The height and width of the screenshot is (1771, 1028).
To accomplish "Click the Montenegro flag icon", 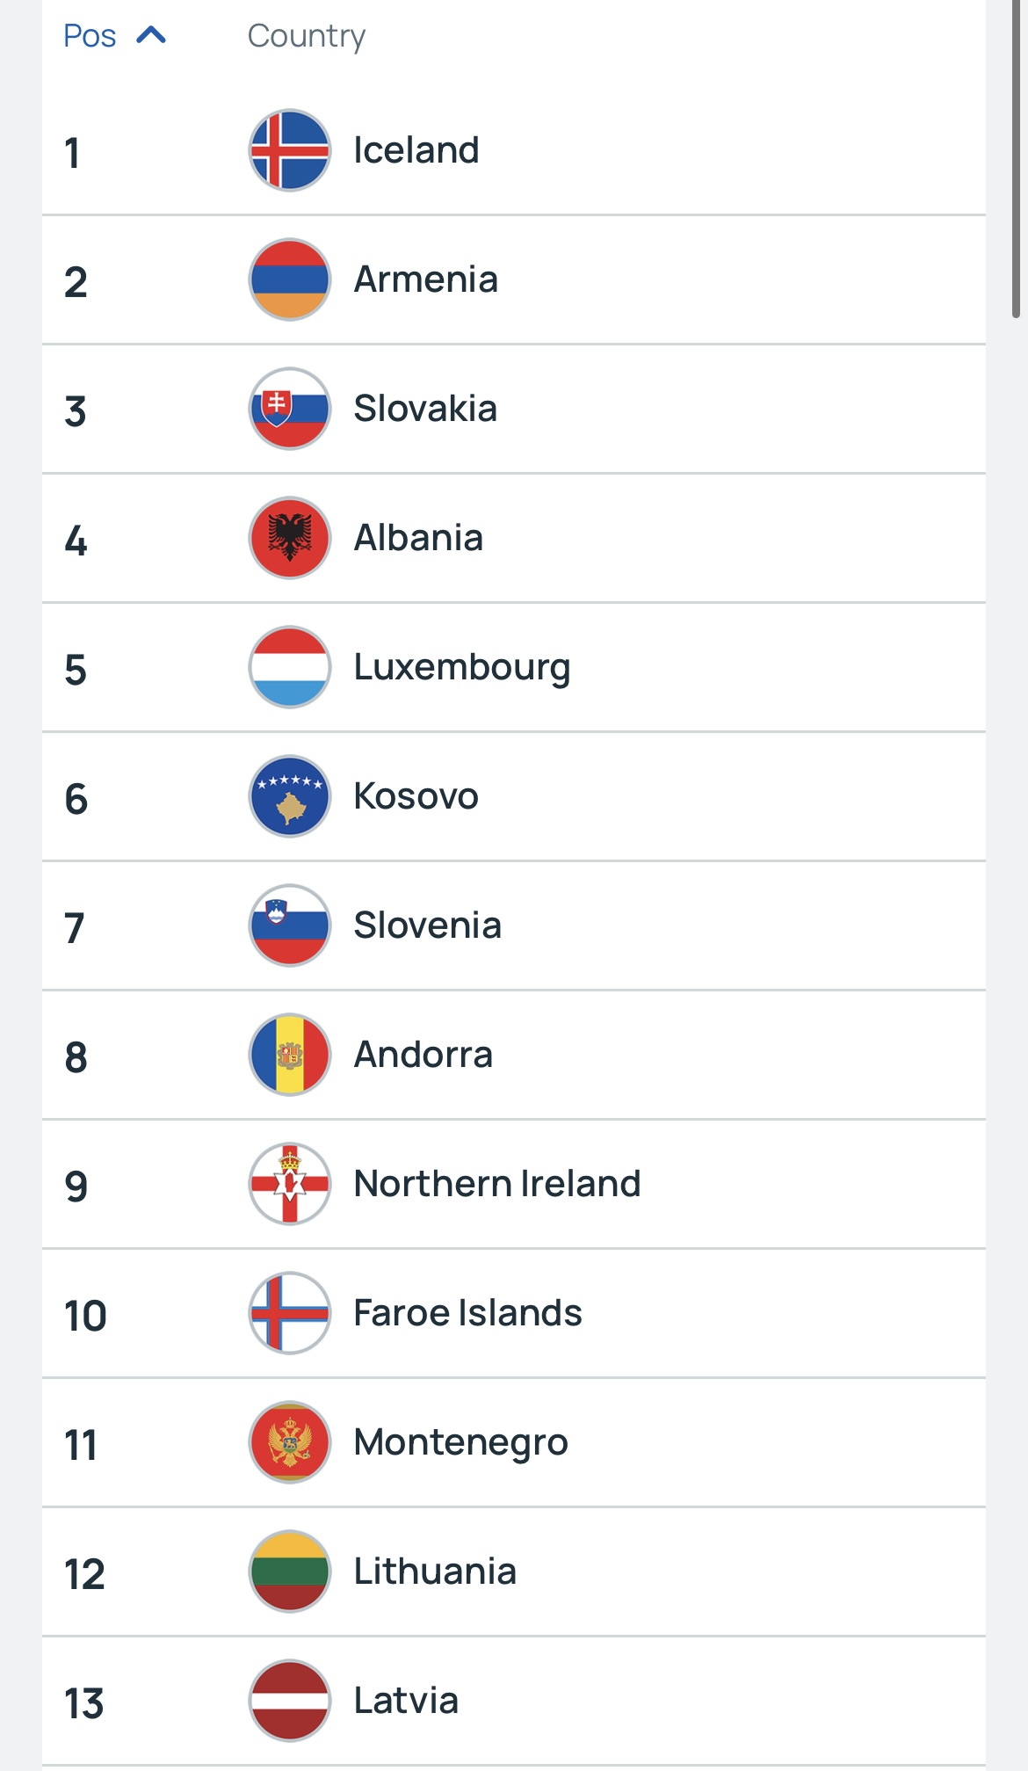I will [x=290, y=1442].
